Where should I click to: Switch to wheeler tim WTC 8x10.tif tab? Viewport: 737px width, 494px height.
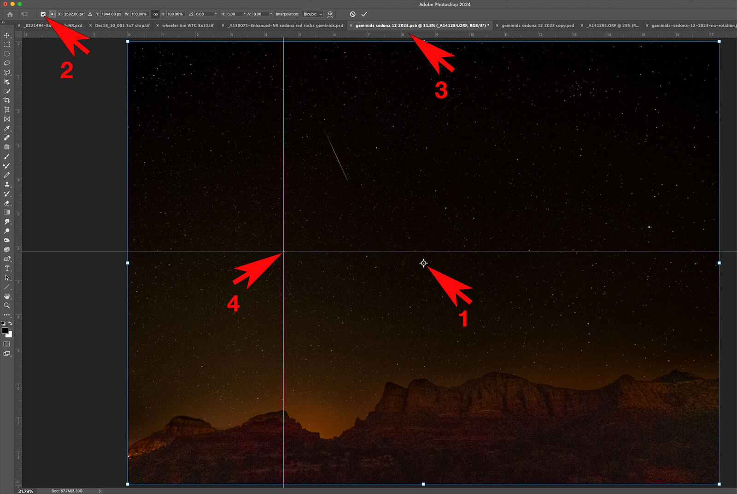(x=187, y=26)
